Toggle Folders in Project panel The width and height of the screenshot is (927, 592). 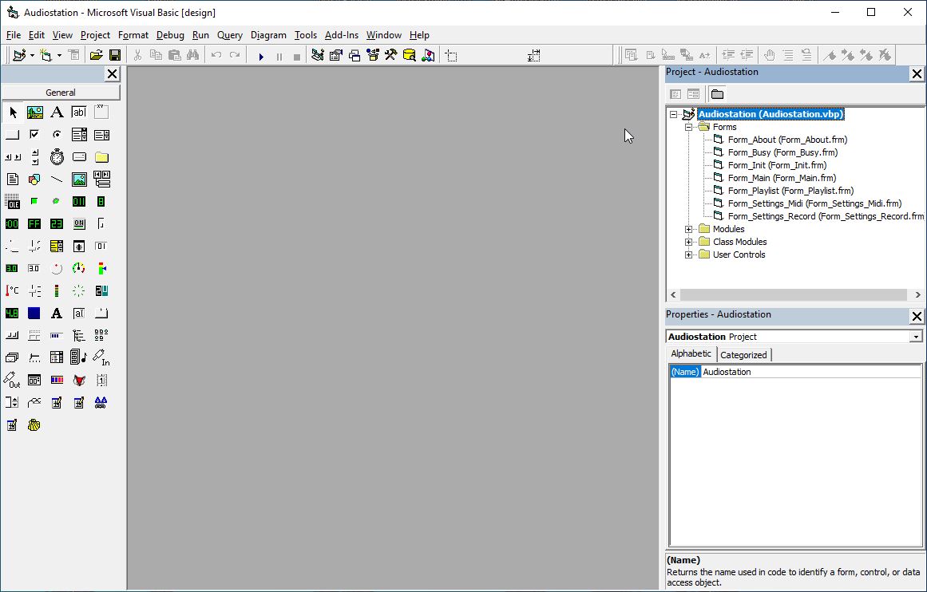(717, 94)
